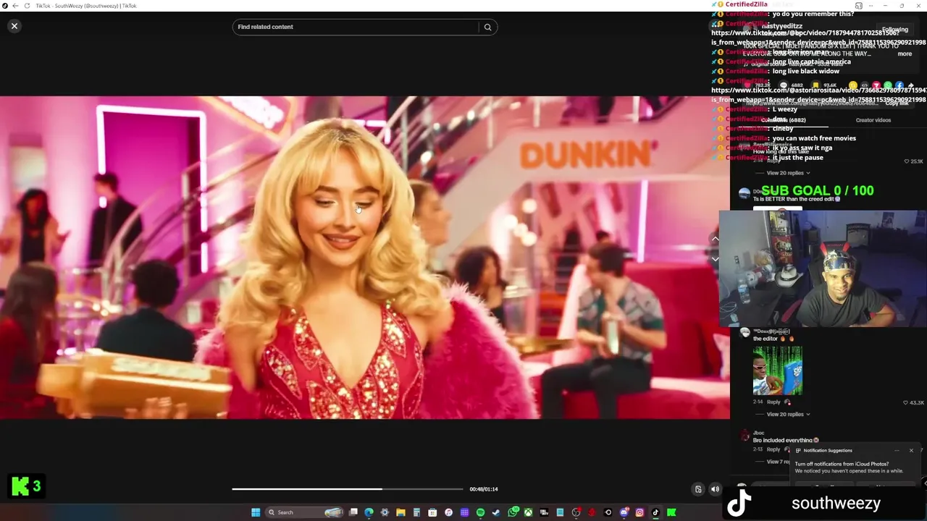Image resolution: width=927 pixels, height=521 pixels.
Task: Open the title bar more options (…) menu
Action: [x=871, y=5]
